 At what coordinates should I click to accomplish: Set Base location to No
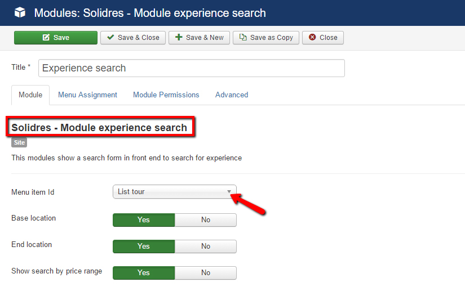click(x=206, y=220)
